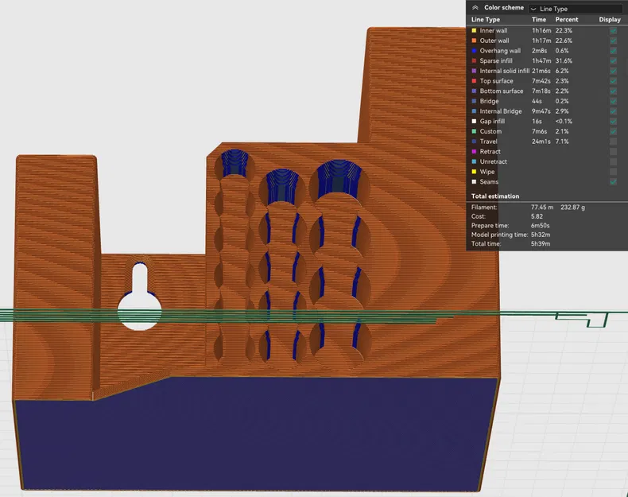Click the 232.87 g filament weight value

tap(572, 207)
